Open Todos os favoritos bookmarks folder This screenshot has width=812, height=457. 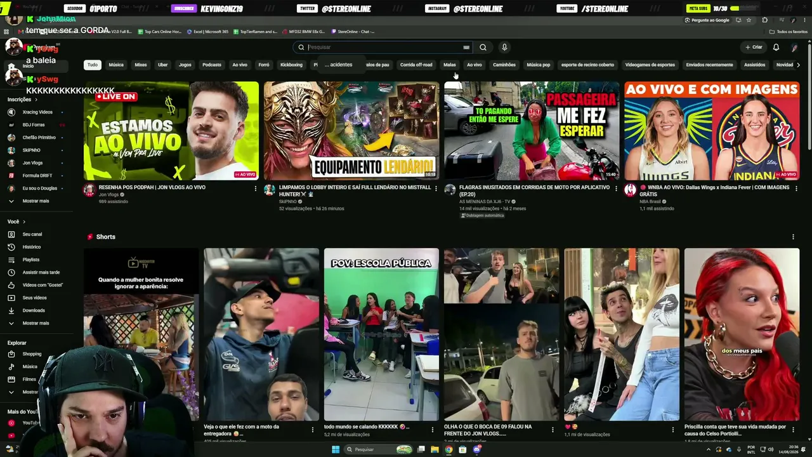[x=789, y=32]
